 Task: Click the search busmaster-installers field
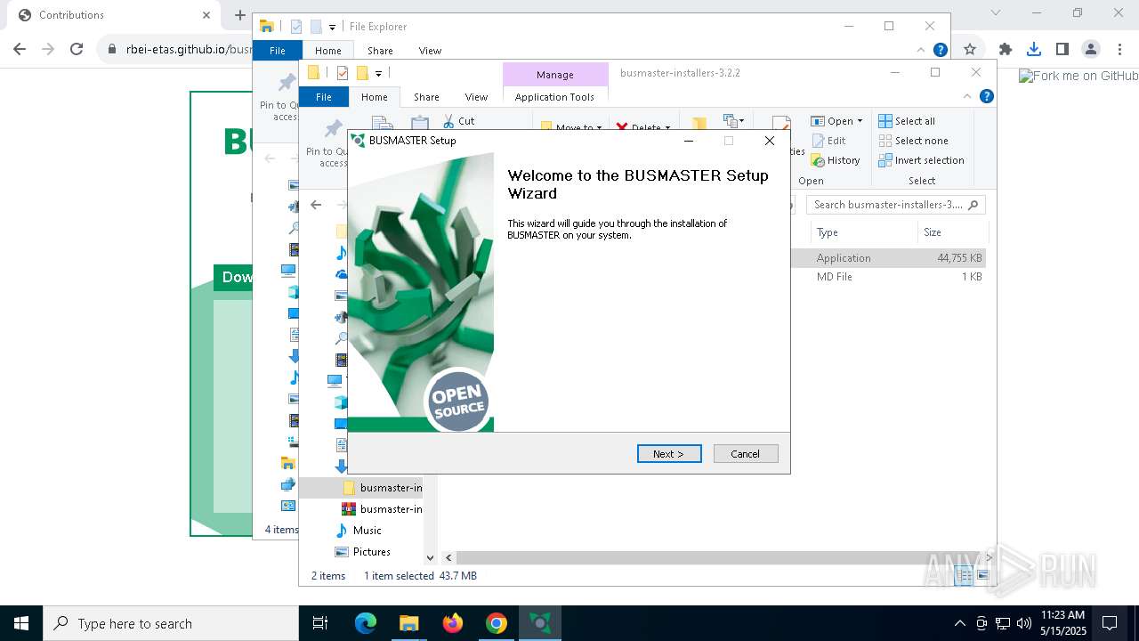[895, 205]
